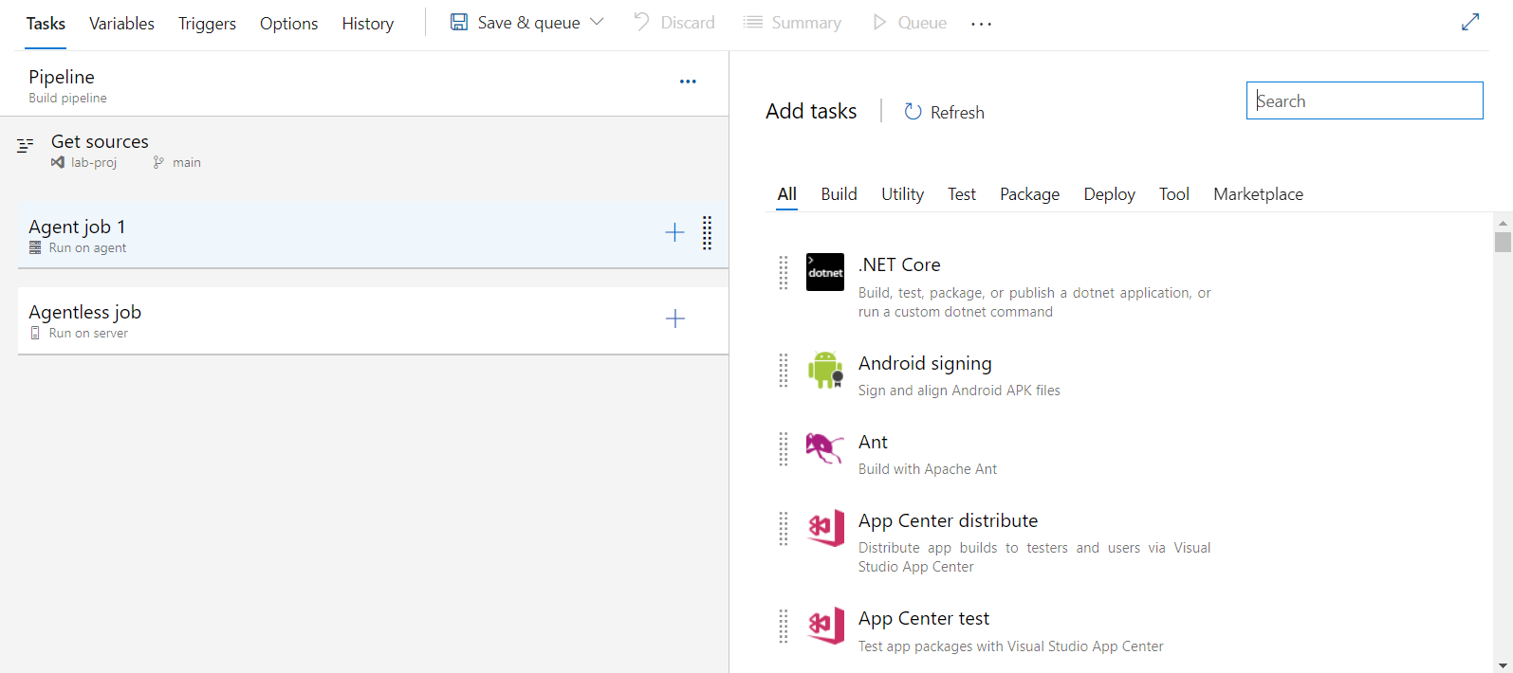Click the Refresh label

tap(957, 113)
